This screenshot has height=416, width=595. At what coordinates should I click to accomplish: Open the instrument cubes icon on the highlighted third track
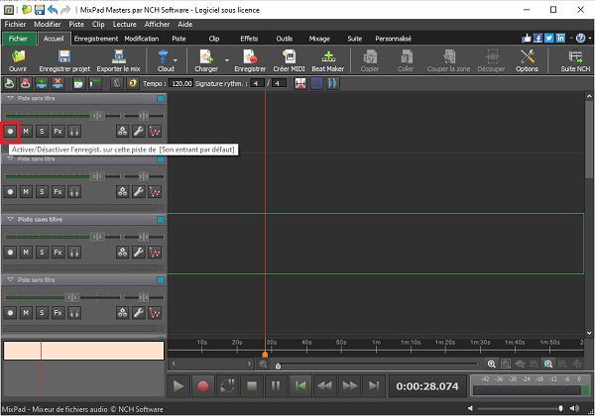coord(122,253)
